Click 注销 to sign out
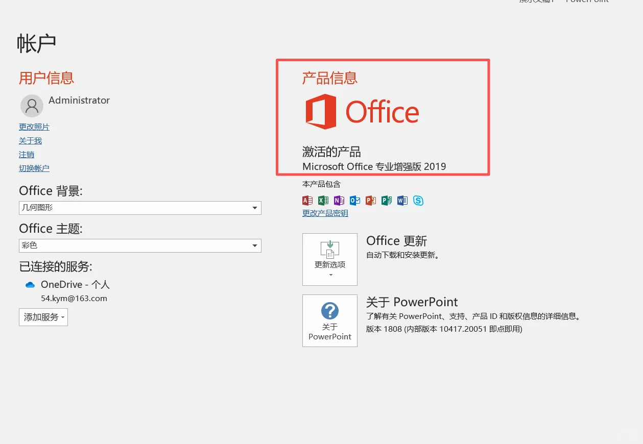The image size is (643, 444). tap(26, 154)
